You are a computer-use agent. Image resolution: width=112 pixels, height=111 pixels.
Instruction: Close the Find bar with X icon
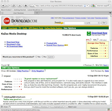[2, 107]
